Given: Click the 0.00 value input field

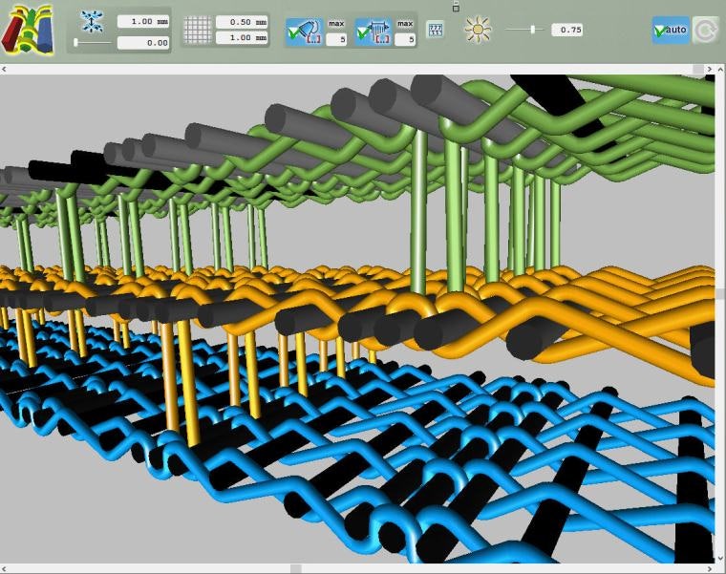Looking at the screenshot, I should pos(143,43).
